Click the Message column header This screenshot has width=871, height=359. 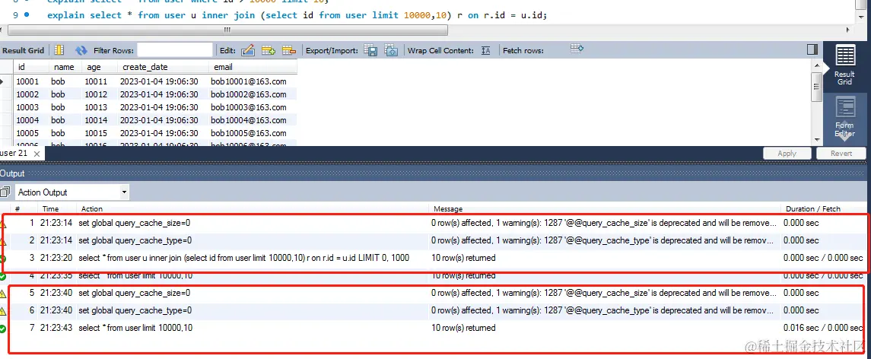(x=448, y=209)
